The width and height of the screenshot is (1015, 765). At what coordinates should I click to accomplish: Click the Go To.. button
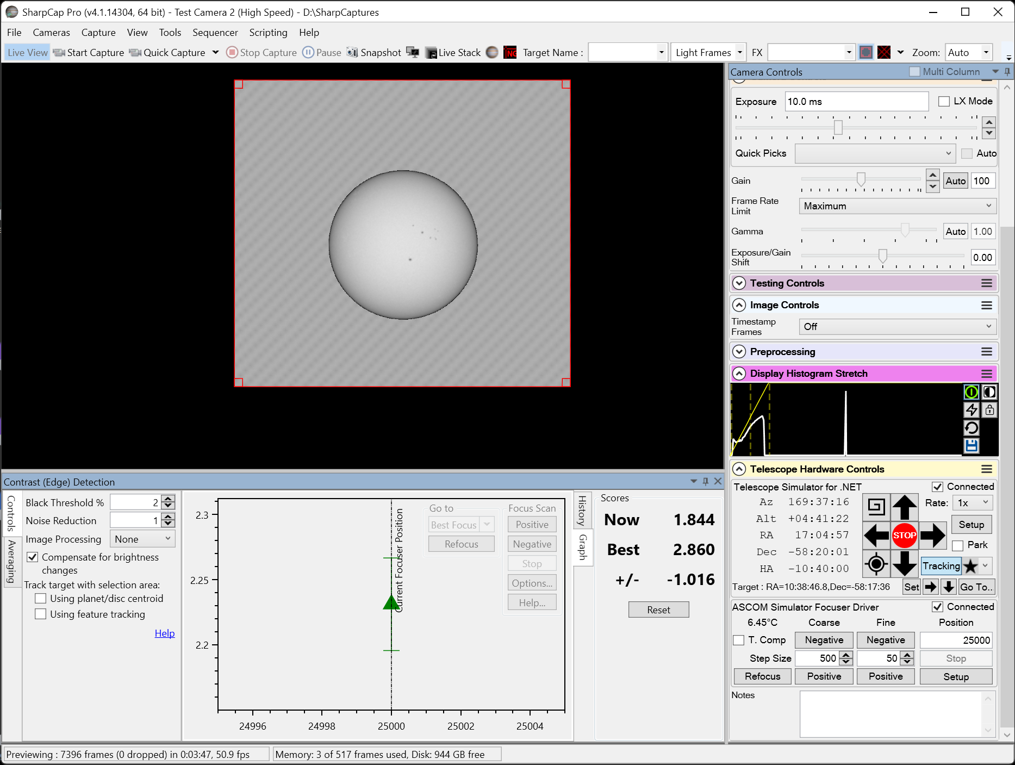(976, 587)
